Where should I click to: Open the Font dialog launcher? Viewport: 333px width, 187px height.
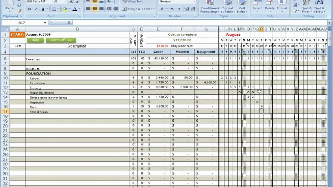[80, 16]
